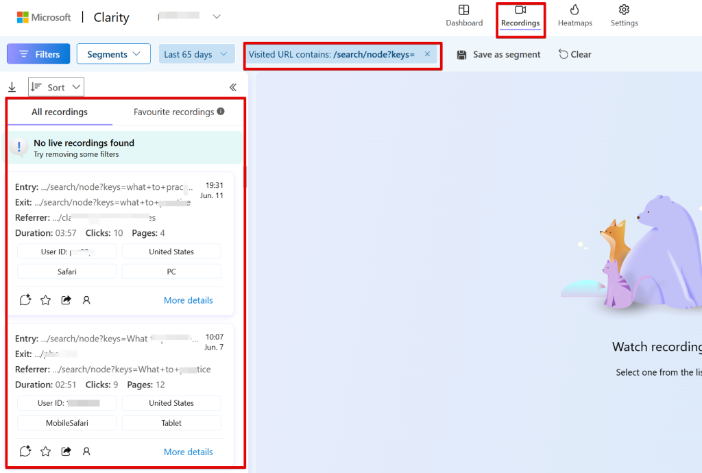The height and width of the screenshot is (473, 702).
Task: Click United States chip in MobileSafari recording
Action: click(171, 403)
